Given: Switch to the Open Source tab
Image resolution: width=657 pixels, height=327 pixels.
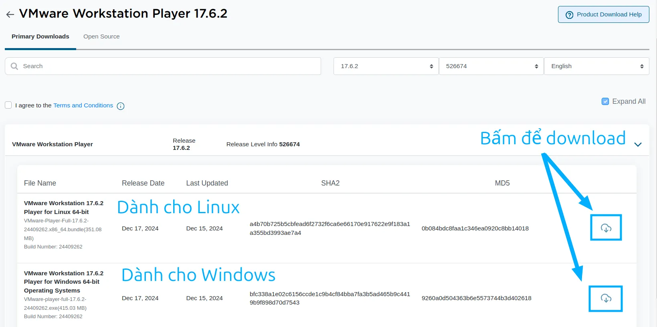Looking at the screenshot, I should pos(101,36).
